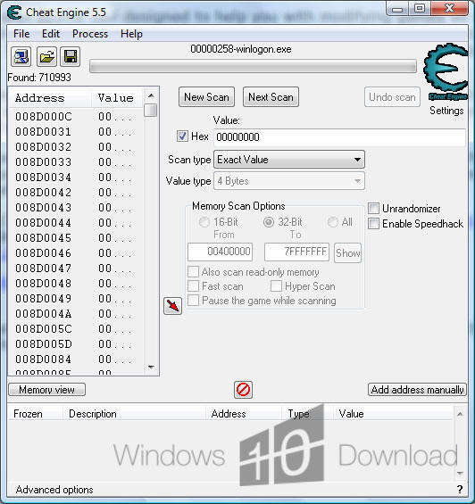The height and width of the screenshot is (504, 475).
Task: Open the Scan type dropdown
Action: [289, 160]
